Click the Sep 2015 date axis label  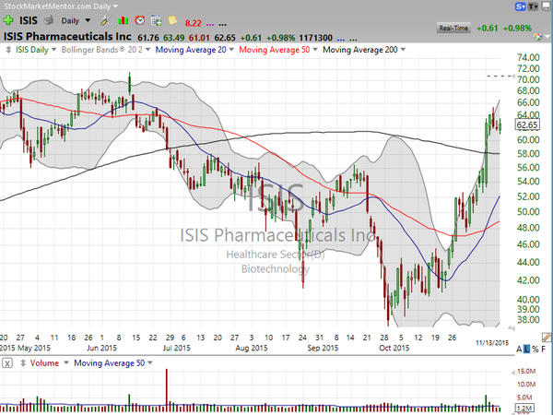pos(323,348)
